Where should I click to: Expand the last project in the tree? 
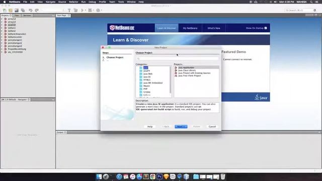(2, 52)
